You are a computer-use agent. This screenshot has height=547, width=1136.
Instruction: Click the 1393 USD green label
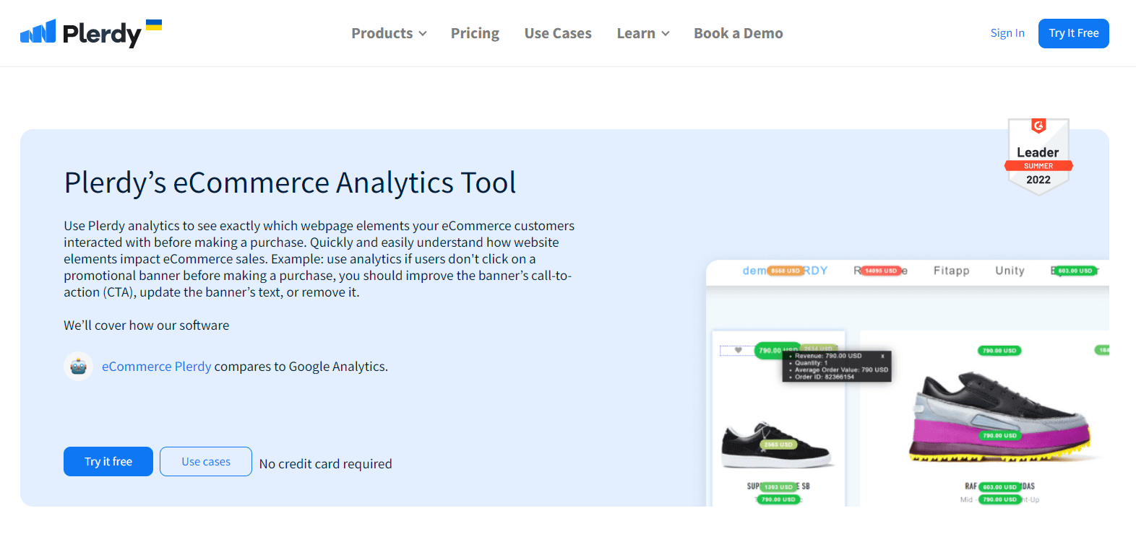point(778,487)
